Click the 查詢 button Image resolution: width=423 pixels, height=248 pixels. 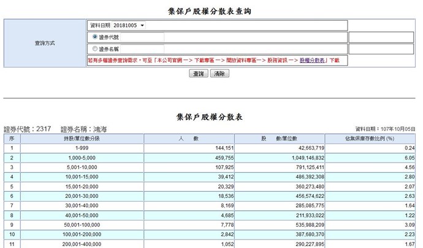coord(197,73)
